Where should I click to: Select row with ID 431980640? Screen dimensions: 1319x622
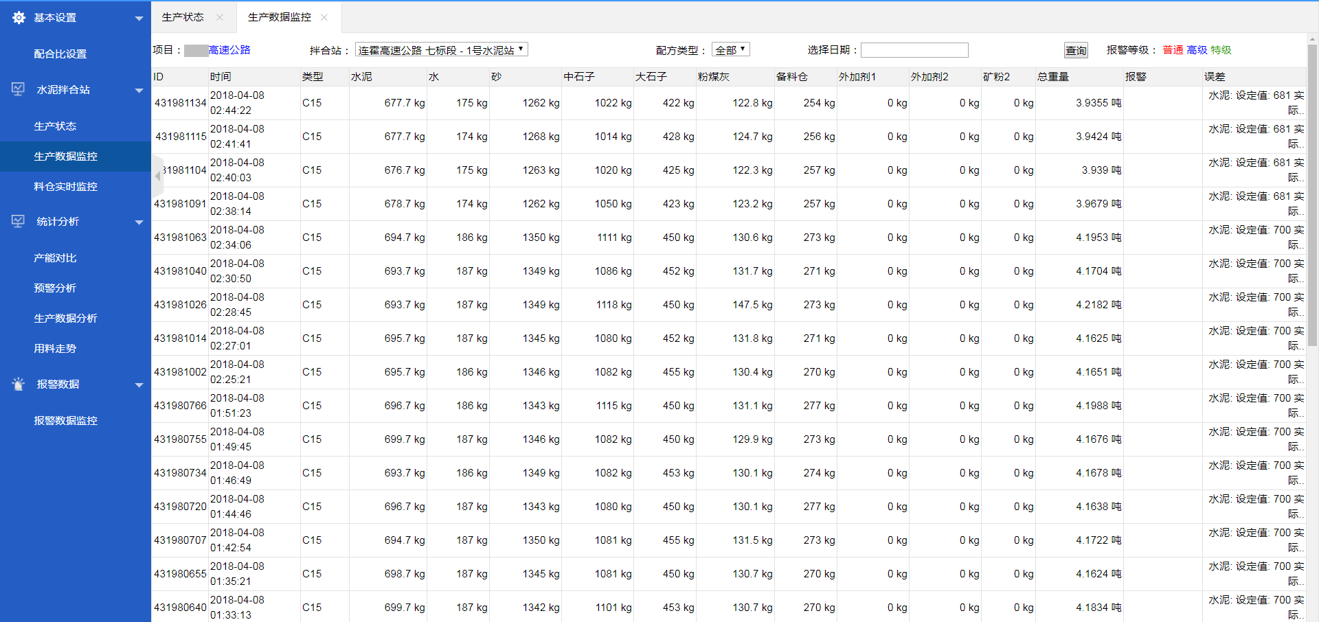point(728,607)
